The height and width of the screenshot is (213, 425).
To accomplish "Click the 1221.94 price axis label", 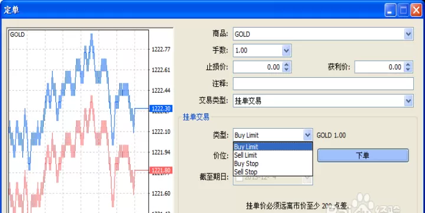I will 161,152.
